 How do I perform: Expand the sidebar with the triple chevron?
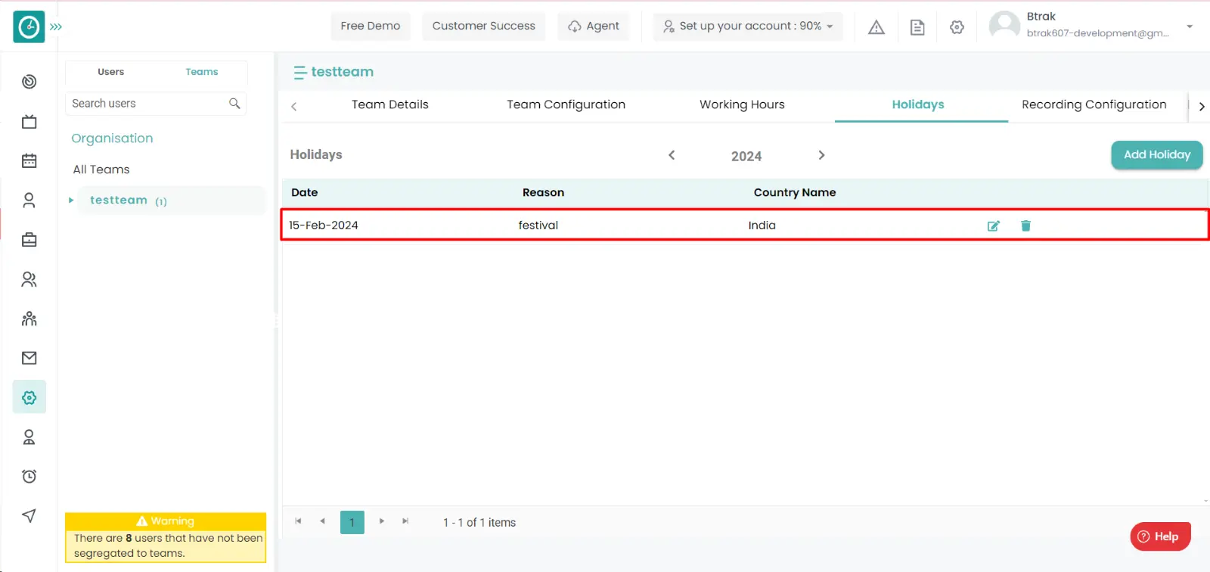(56, 26)
